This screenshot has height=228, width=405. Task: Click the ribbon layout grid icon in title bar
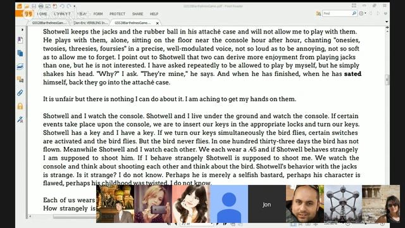click(x=354, y=6)
